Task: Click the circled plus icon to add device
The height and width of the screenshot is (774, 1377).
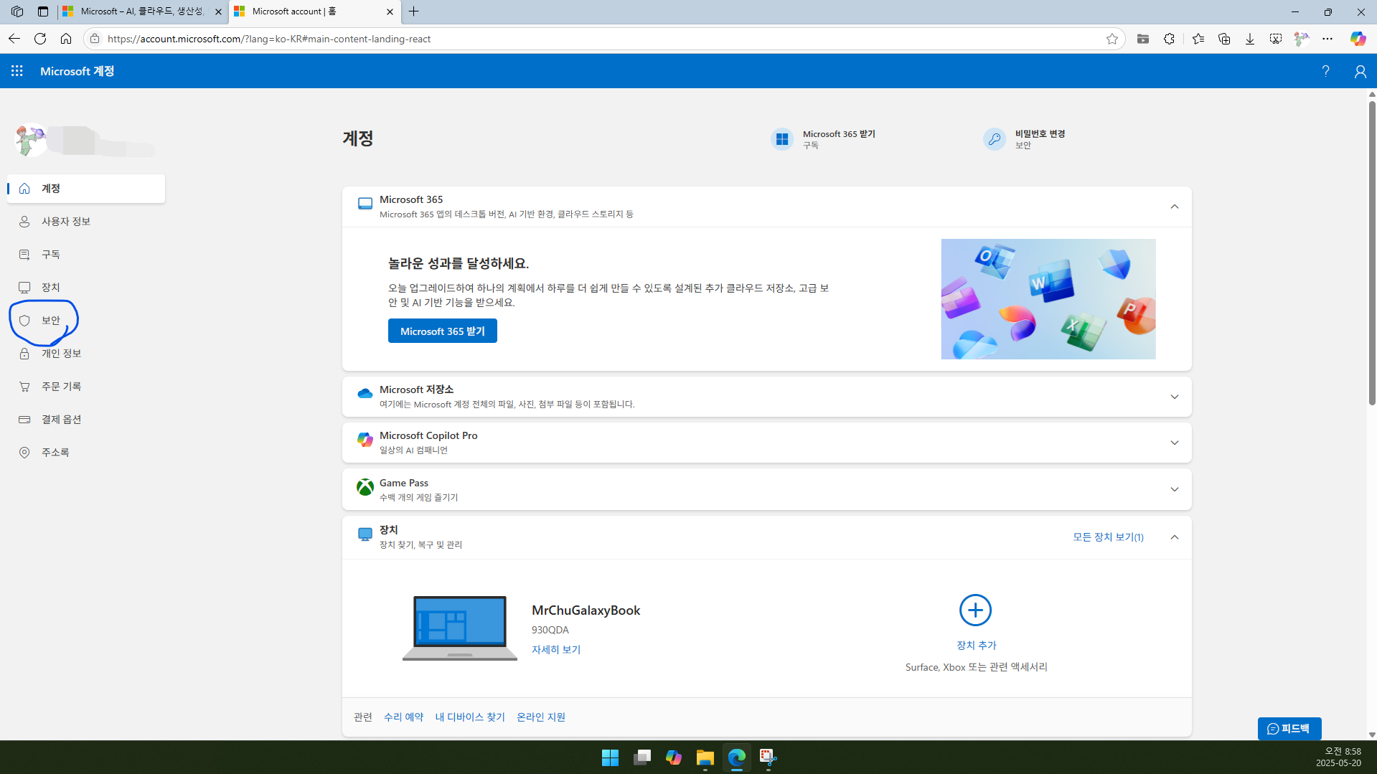Action: (975, 610)
